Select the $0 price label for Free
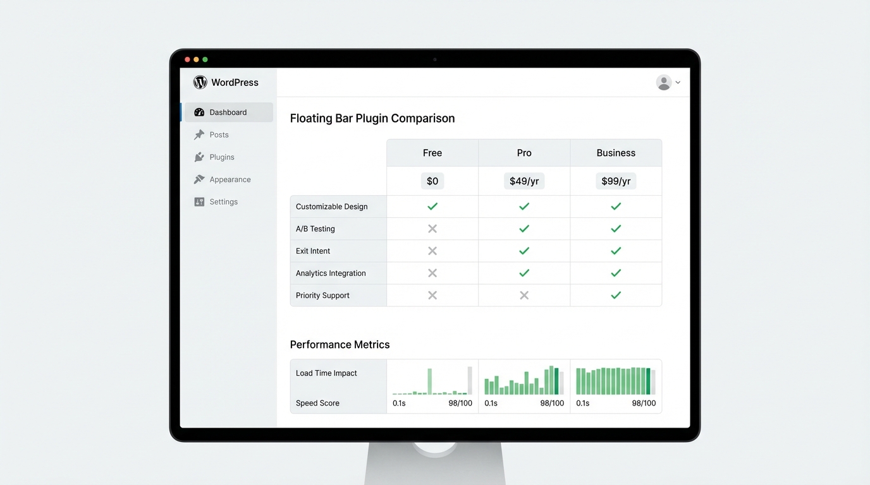The height and width of the screenshot is (485, 870). point(432,181)
